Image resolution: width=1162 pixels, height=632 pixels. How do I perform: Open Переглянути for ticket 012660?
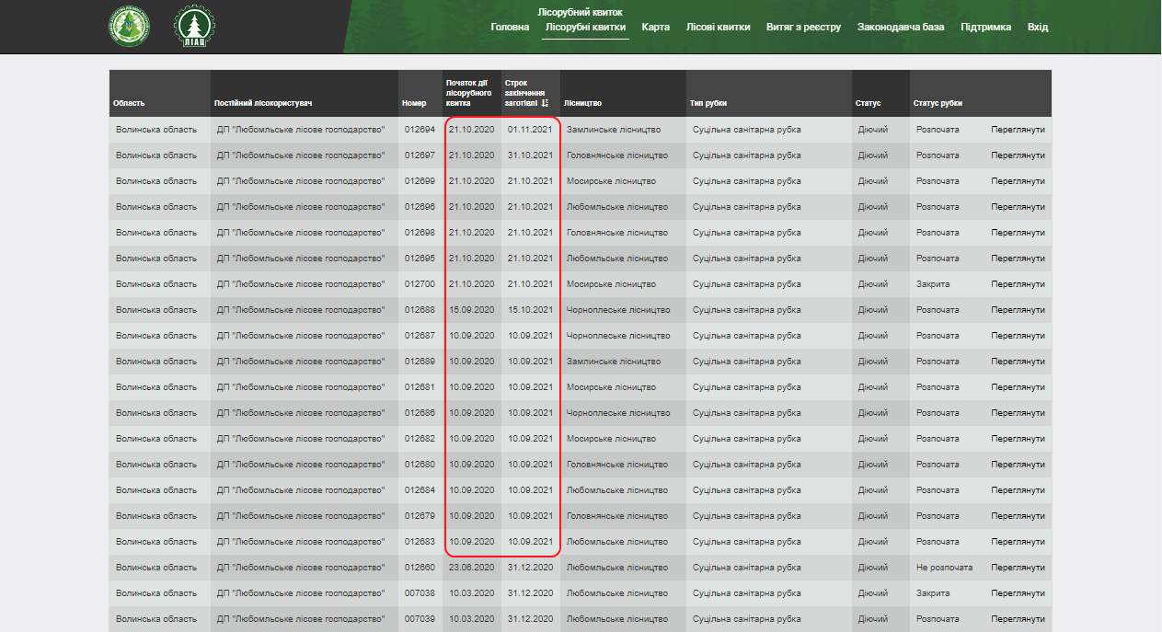[1018, 568]
